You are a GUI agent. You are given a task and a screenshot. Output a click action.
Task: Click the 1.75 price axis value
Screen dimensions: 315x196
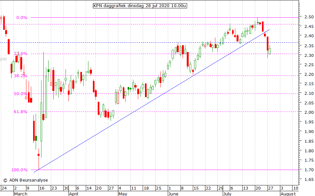[x=309, y=160]
